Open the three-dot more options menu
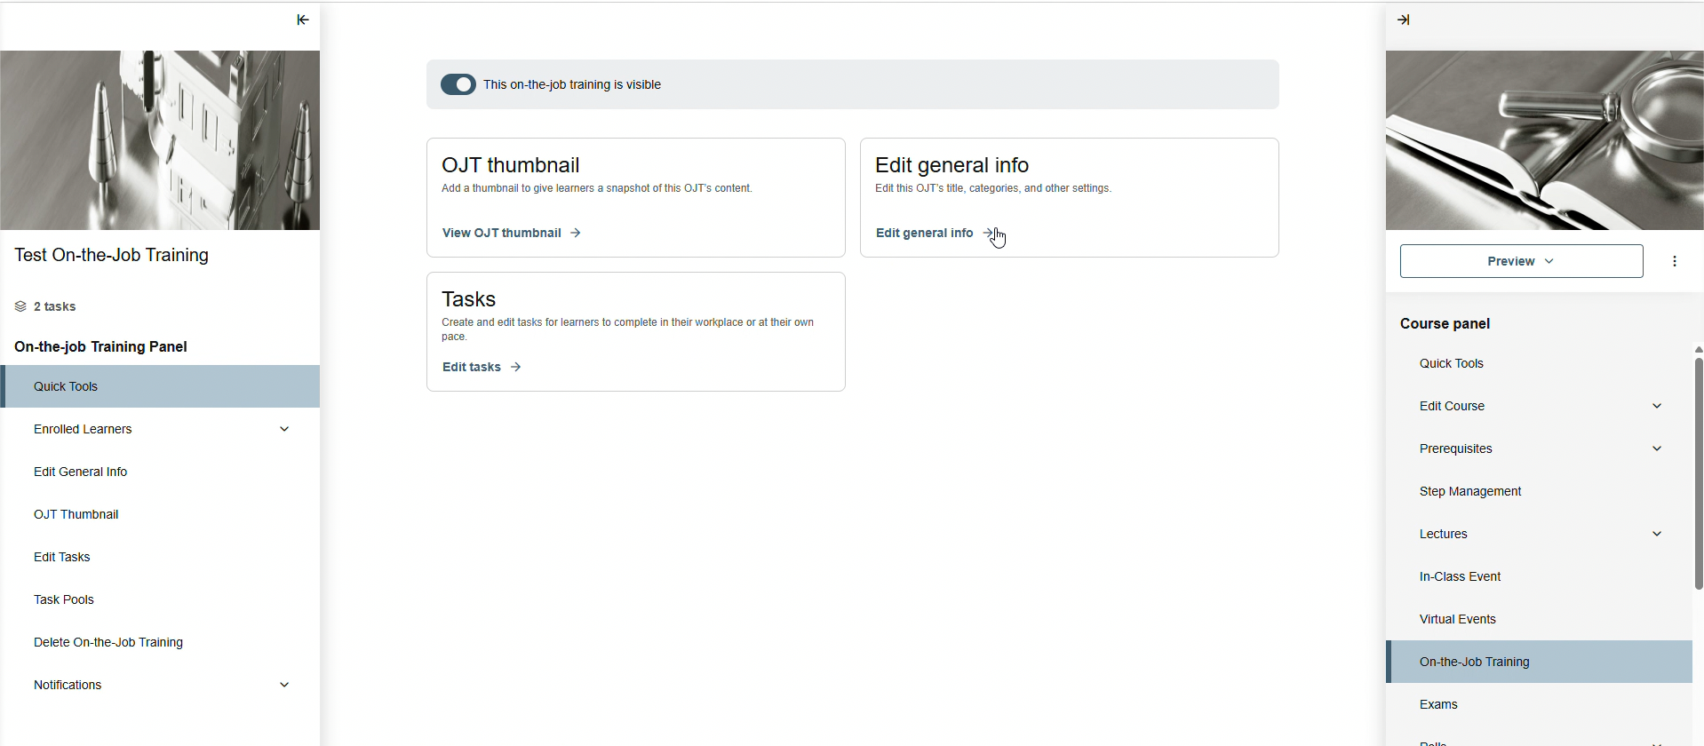This screenshot has height=746, width=1704. (x=1675, y=261)
